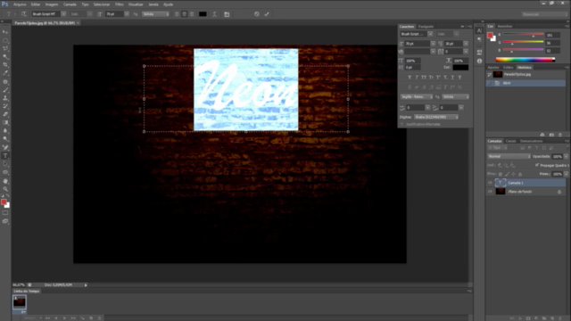The width and height of the screenshot is (571, 321).
Task: Hide the Plano de Fundo layer
Action: coord(490,192)
